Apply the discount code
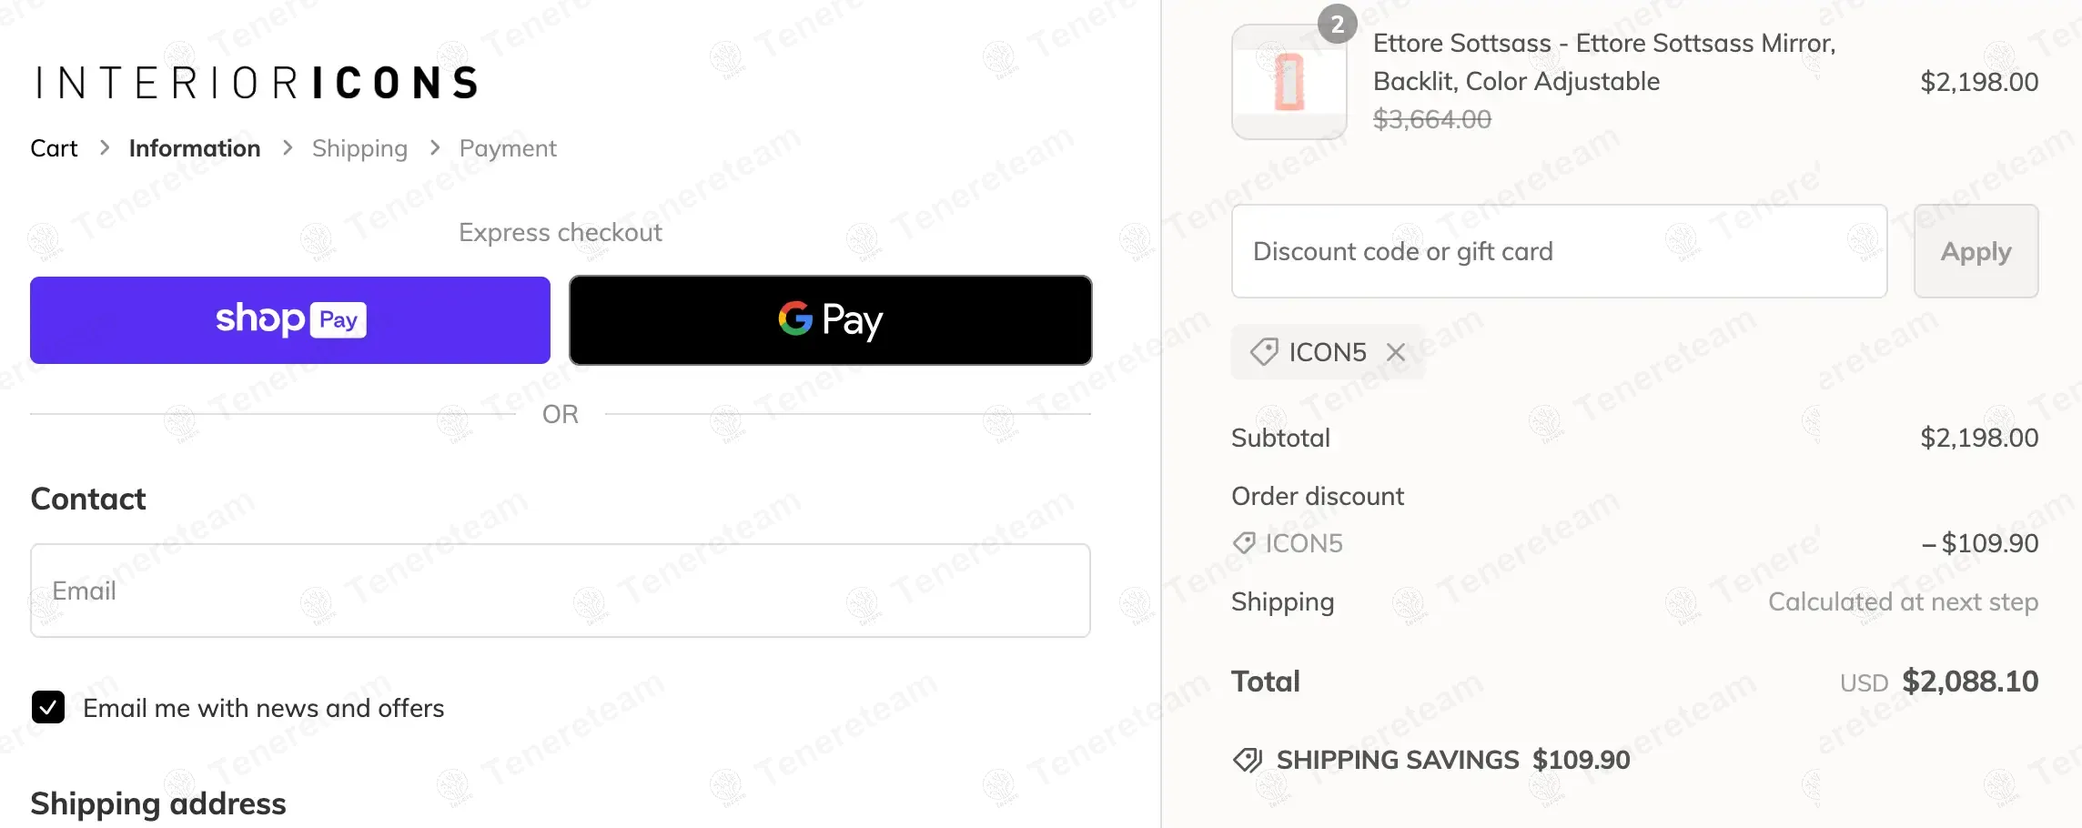Screen dimensions: 2082x828 point(1976,251)
